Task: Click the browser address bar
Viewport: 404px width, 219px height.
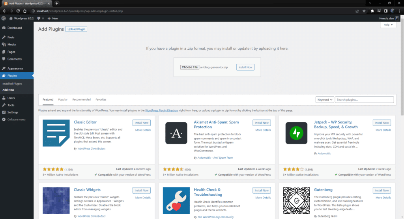Action: (x=192, y=11)
